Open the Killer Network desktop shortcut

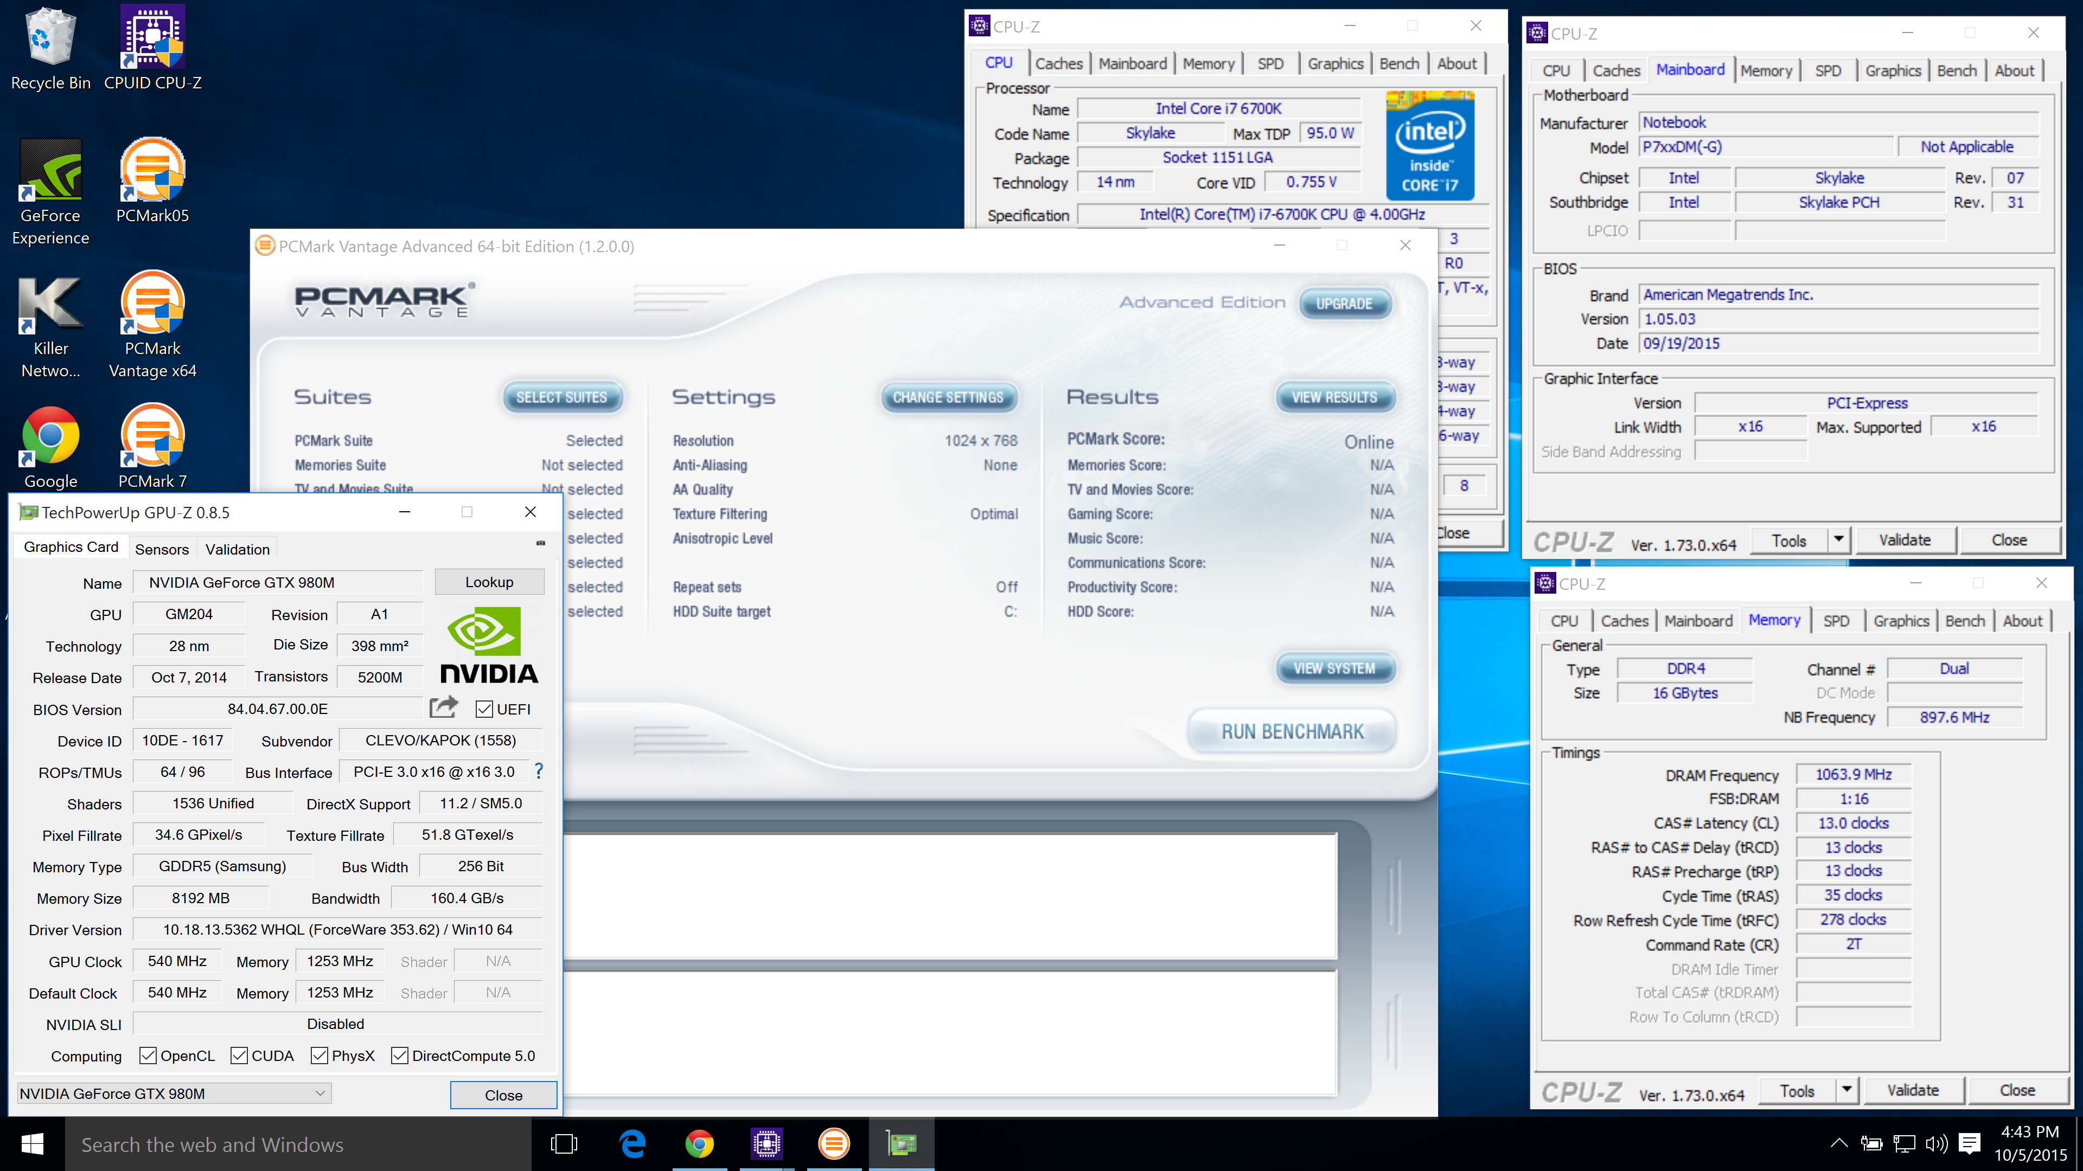50,326
